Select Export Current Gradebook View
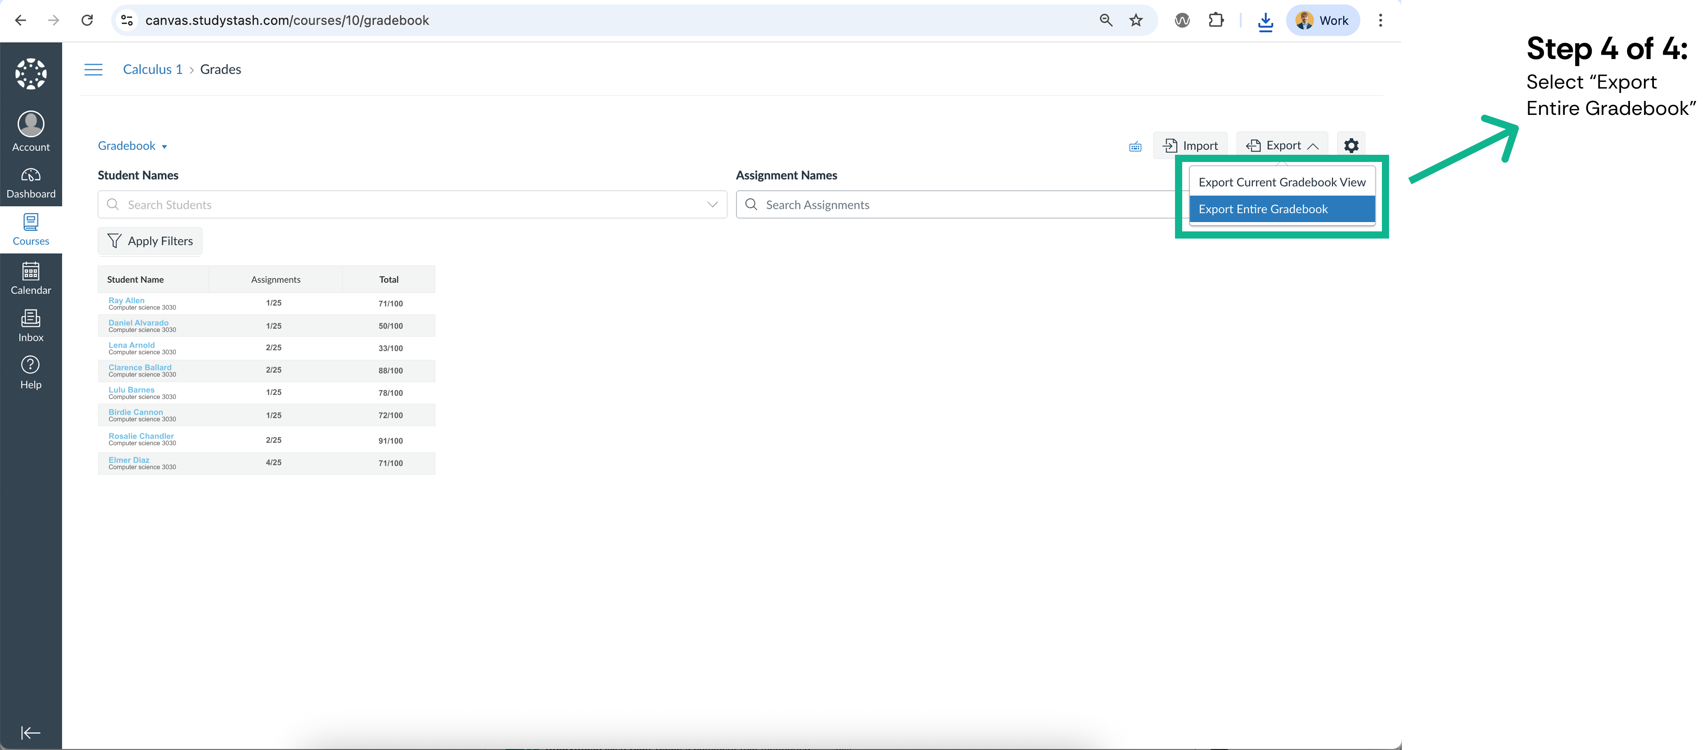The image size is (1703, 750). pyautogui.click(x=1282, y=182)
